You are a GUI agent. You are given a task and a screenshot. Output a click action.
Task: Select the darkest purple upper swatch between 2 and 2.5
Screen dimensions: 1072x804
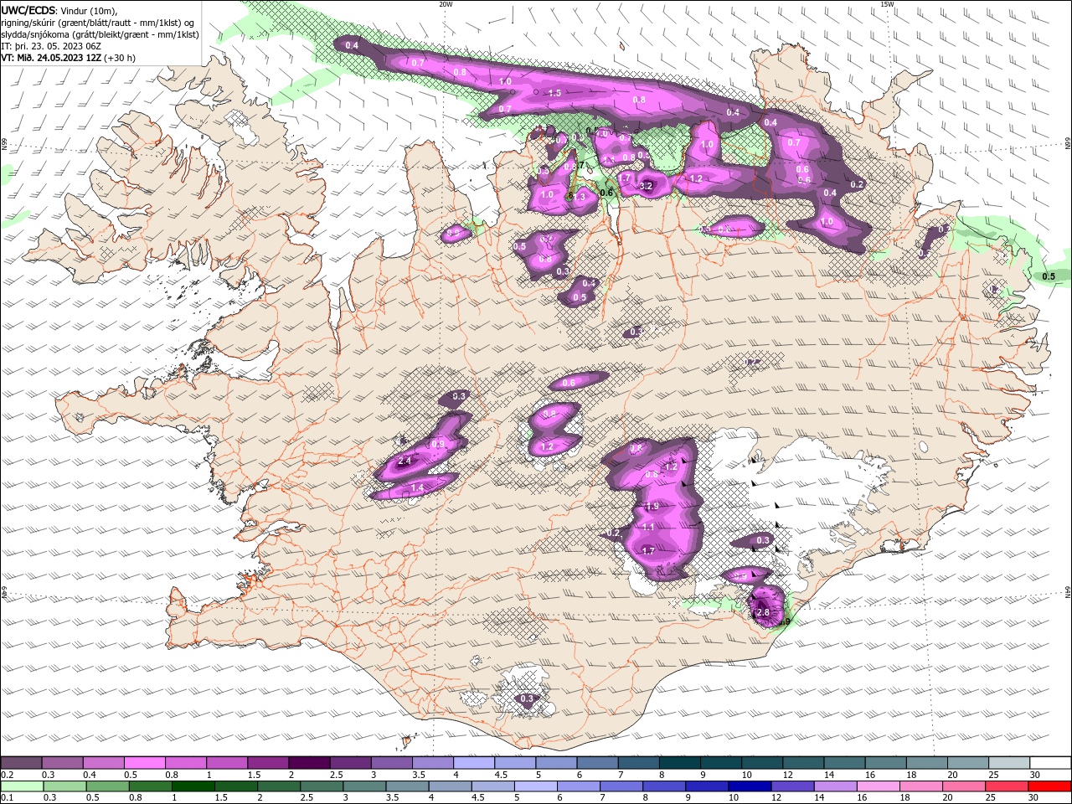coord(308,763)
